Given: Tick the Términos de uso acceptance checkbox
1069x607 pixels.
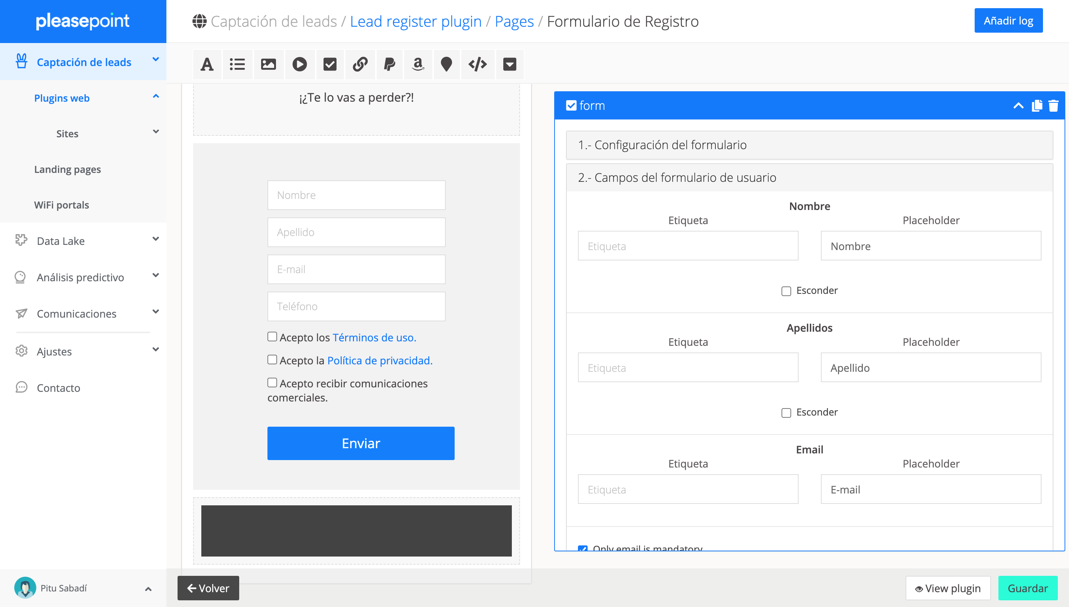Looking at the screenshot, I should click(x=272, y=337).
